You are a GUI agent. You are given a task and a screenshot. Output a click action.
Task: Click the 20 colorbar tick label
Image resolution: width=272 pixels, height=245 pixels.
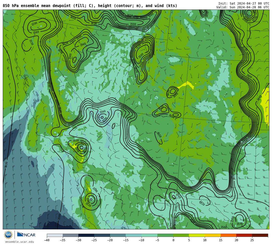[236, 240]
